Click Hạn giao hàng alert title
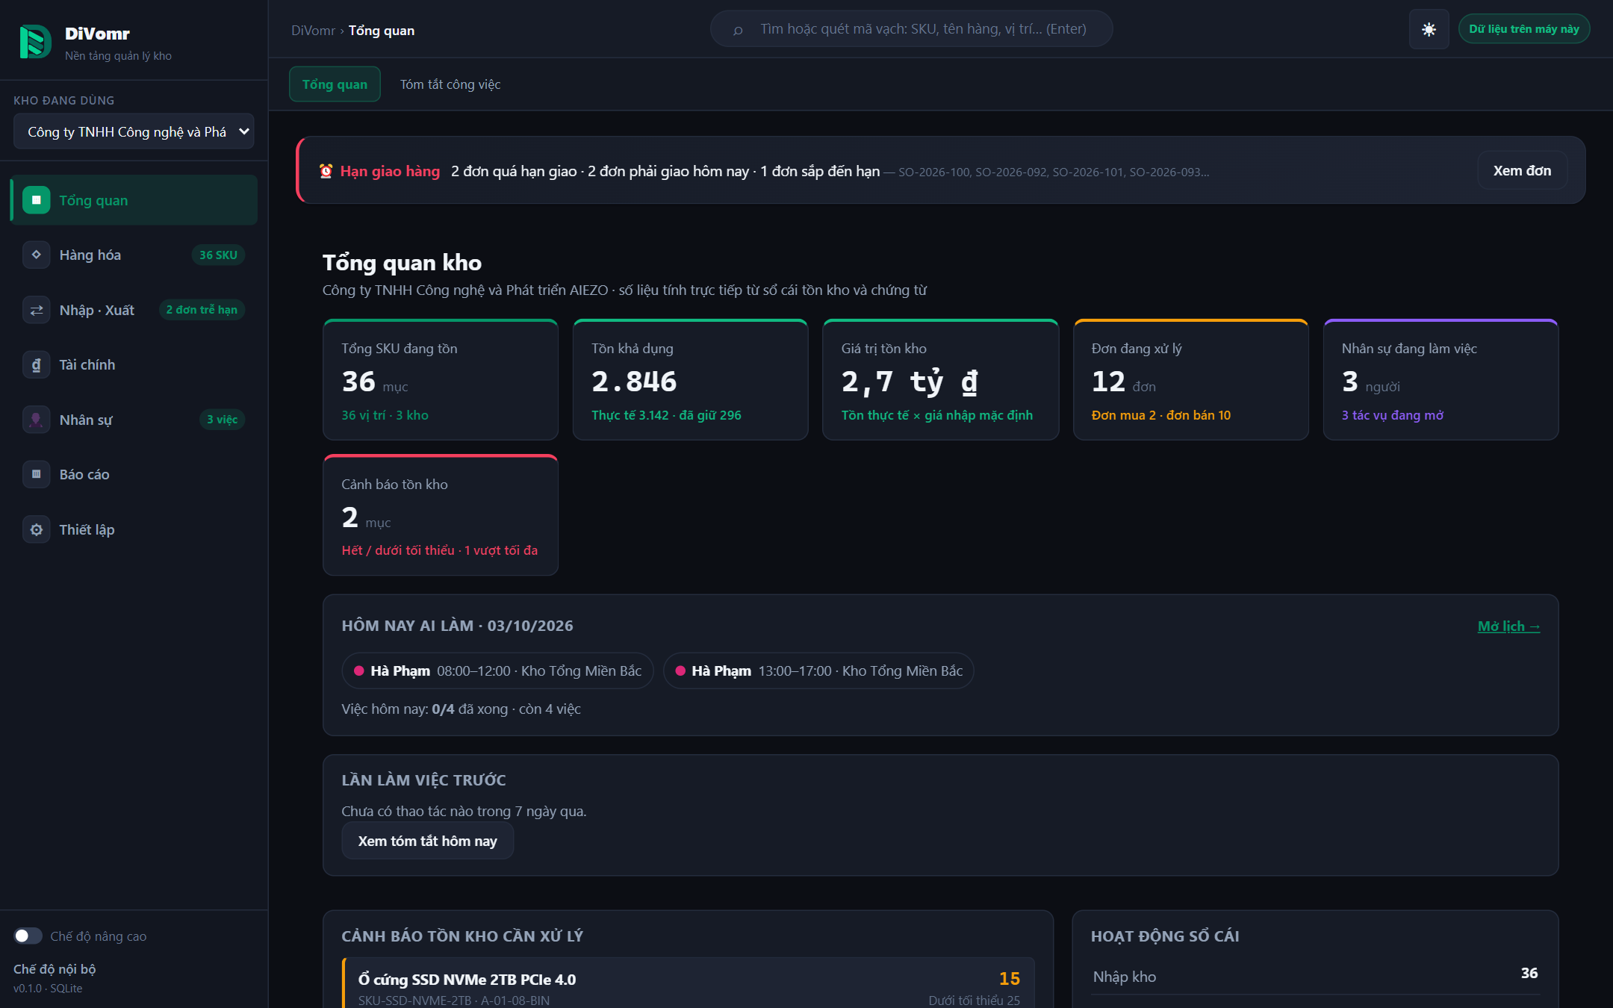The height and width of the screenshot is (1008, 1613). click(x=390, y=171)
